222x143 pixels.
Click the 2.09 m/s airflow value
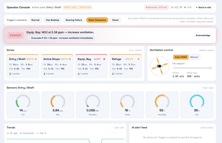coord(178,76)
